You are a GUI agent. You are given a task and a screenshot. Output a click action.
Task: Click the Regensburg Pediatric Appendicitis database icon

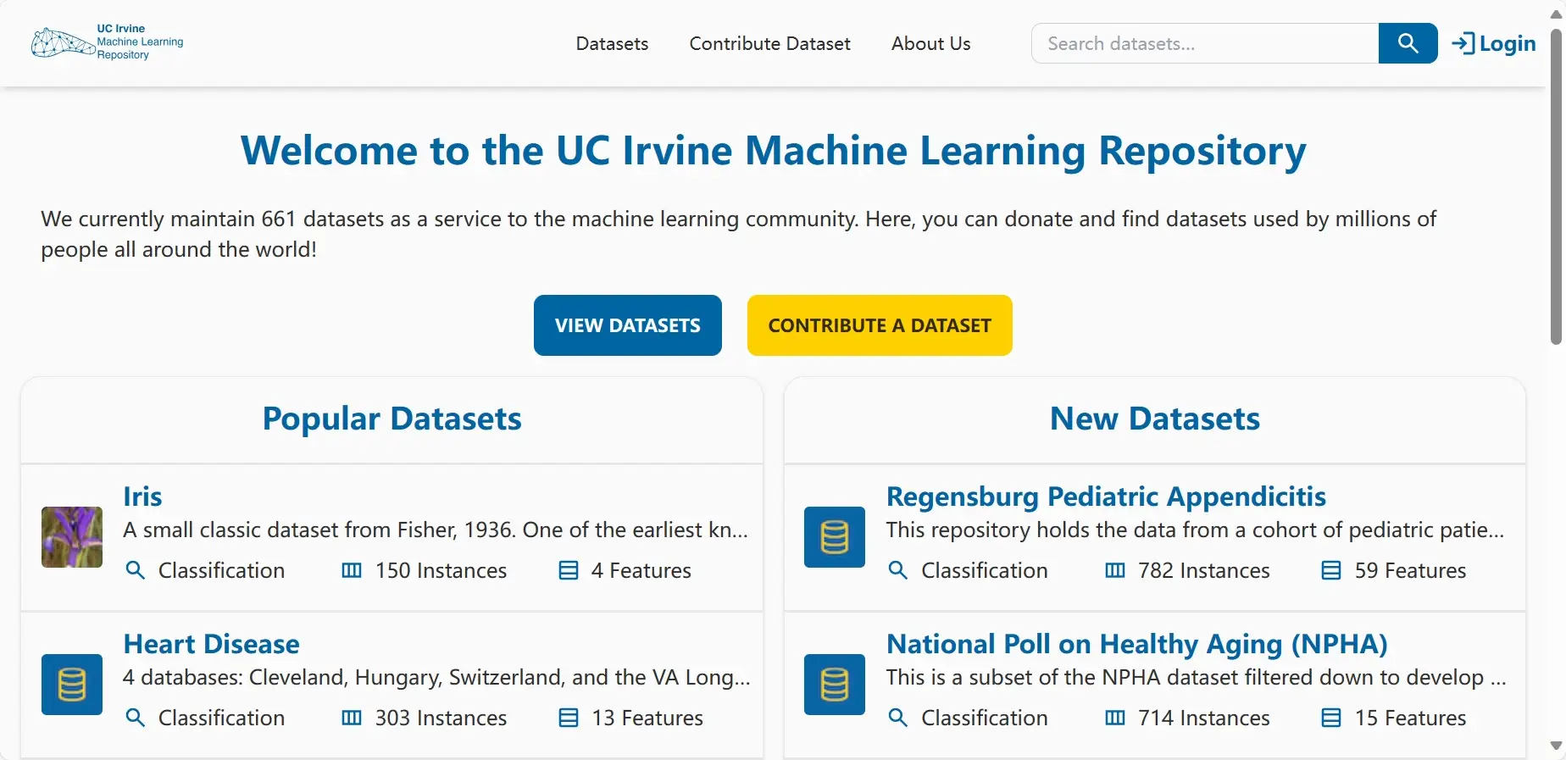click(835, 537)
